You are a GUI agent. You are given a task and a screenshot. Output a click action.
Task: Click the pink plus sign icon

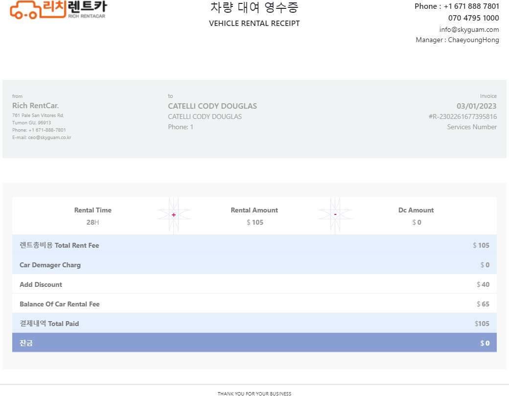(x=174, y=215)
